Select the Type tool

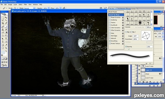pyautogui.click(x=6, y=39)
